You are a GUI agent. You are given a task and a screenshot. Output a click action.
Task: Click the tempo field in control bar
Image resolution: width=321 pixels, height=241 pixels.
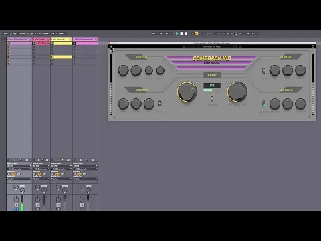[21, 33]
